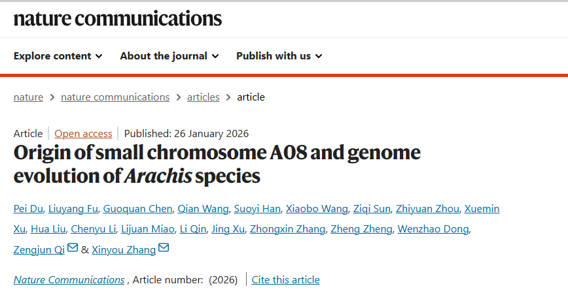
Task: View author Suoyi Han details
Action: (258, 209)
